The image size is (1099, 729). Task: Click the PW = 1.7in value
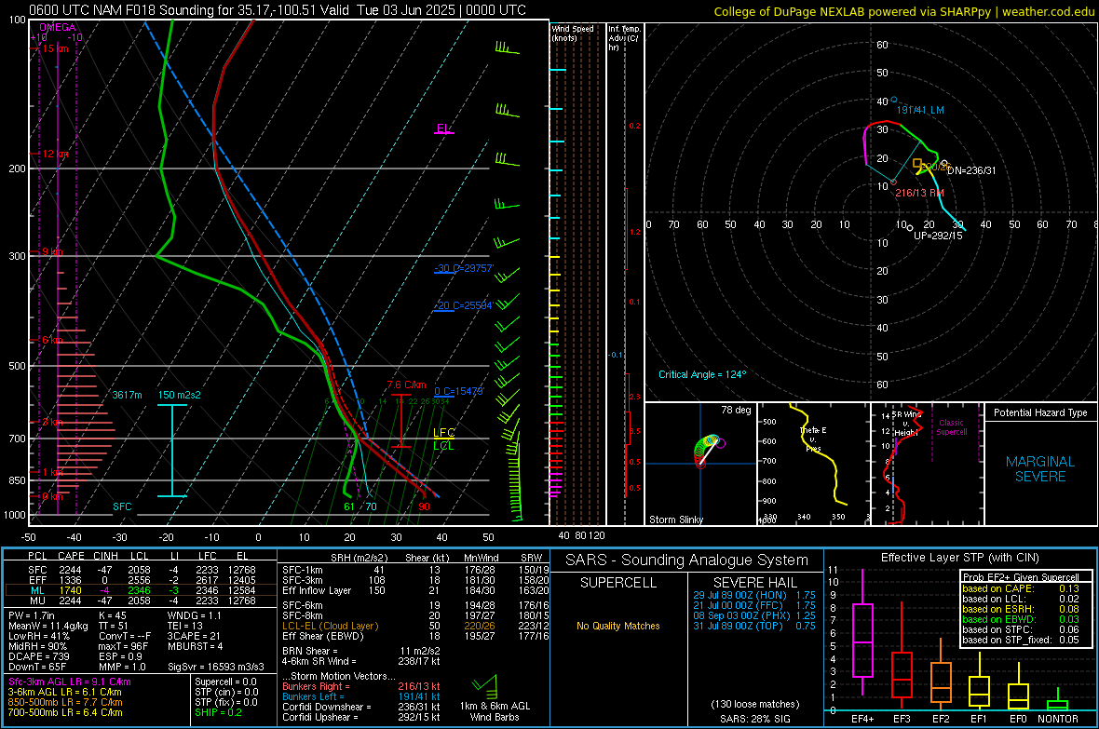click(32, 615)
